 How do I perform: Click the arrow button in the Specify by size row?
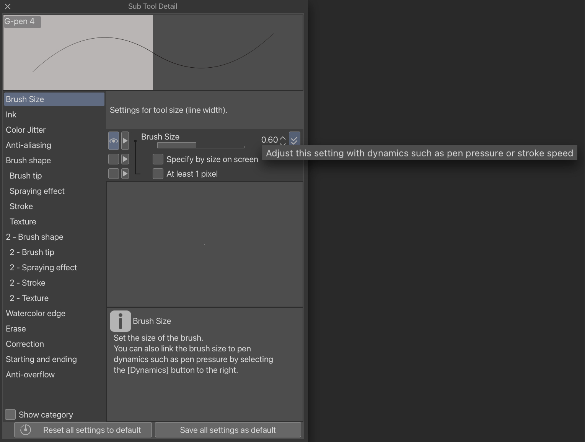[x=125, y=159]
